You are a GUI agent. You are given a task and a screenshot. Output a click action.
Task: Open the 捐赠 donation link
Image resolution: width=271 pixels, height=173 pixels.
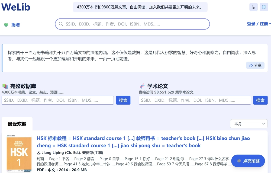click(15, 25)
